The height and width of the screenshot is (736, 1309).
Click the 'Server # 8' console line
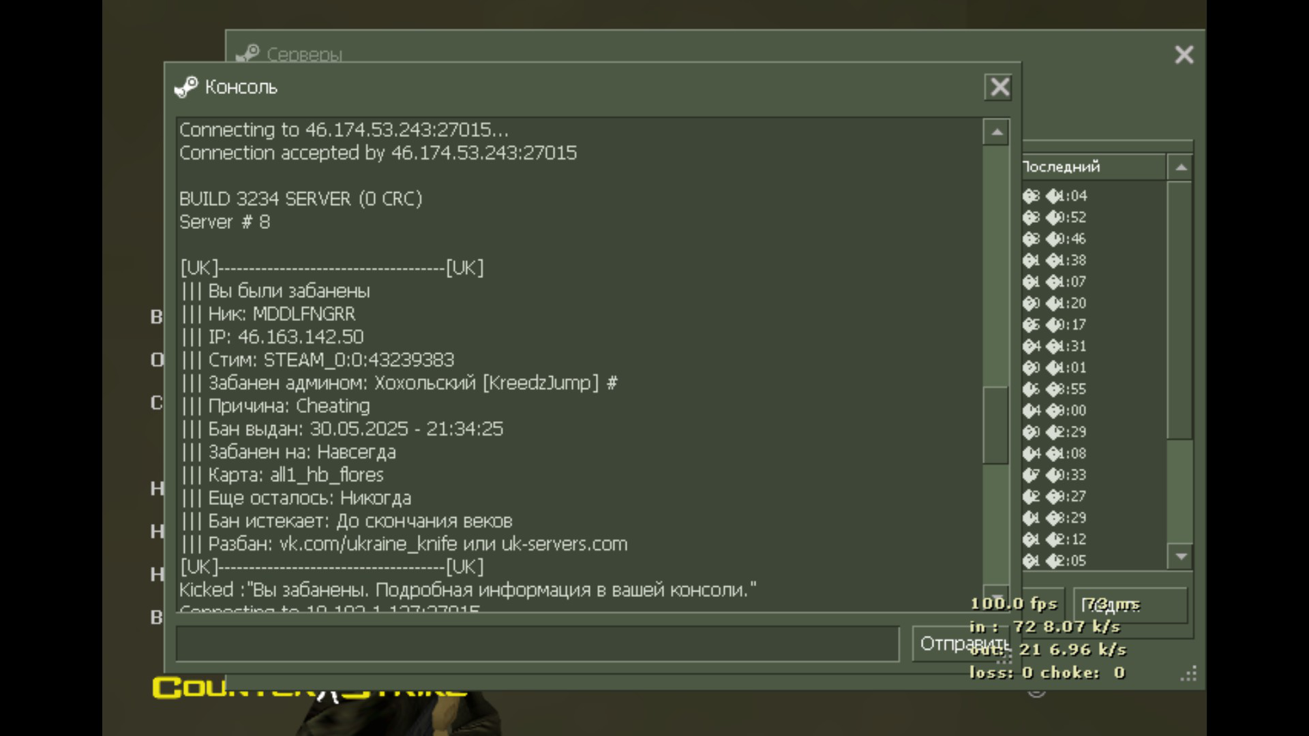pos(225,222)
